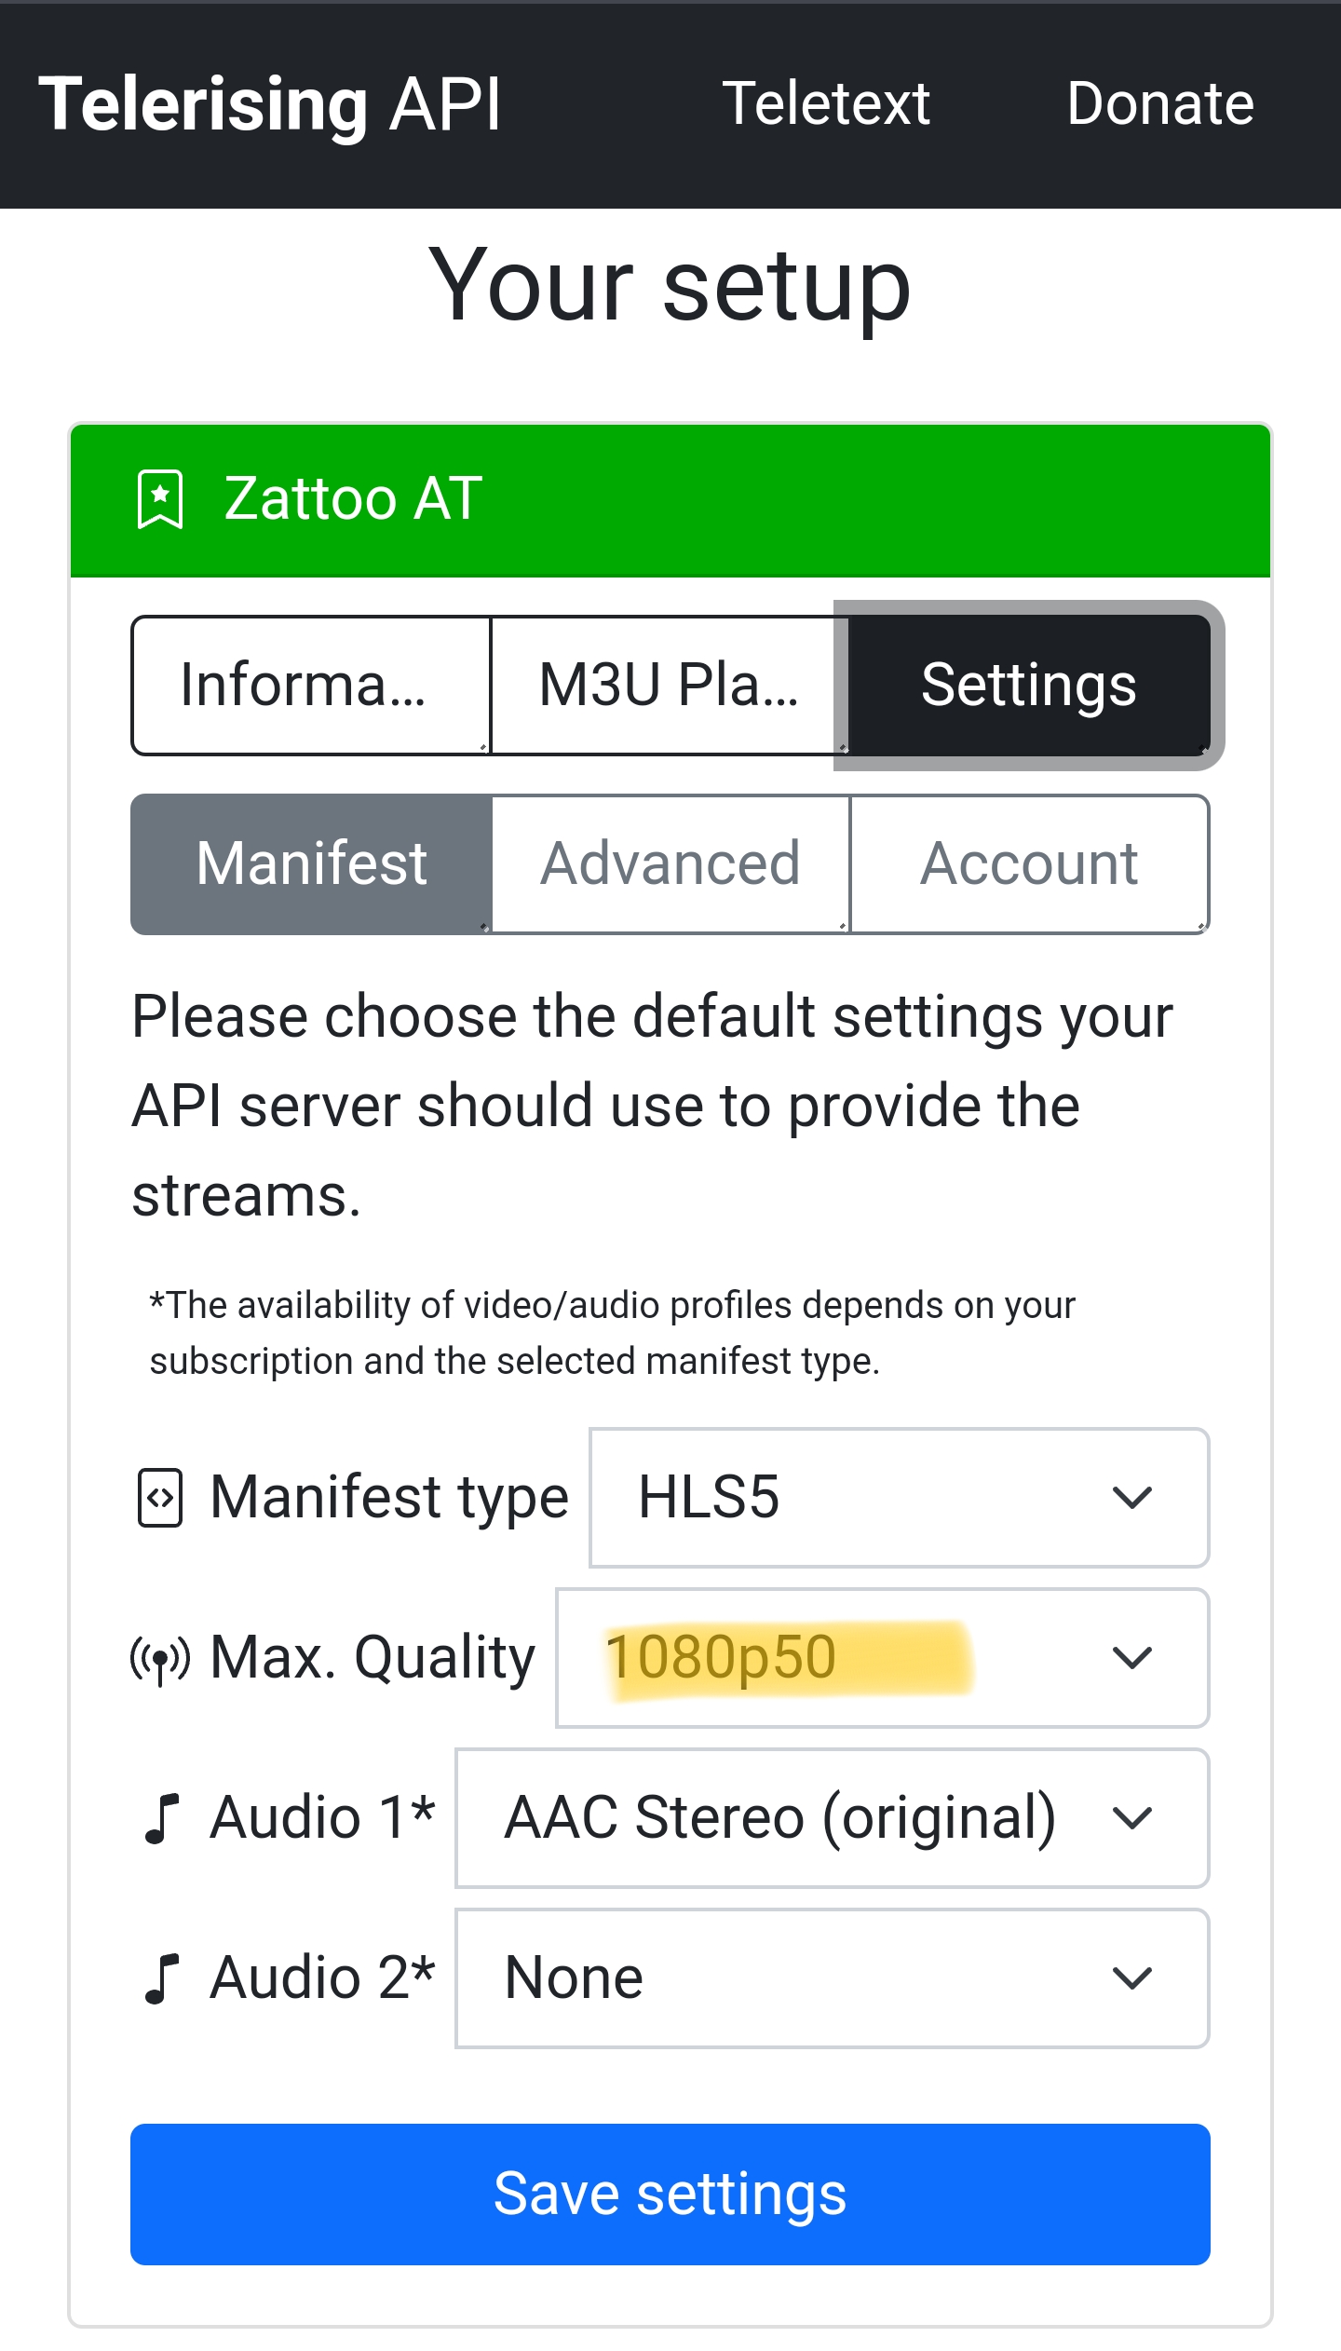Click the bookmark star icon beside Zattoo AT
The height and width of the screenshot is (2351, 1341).
160,499
